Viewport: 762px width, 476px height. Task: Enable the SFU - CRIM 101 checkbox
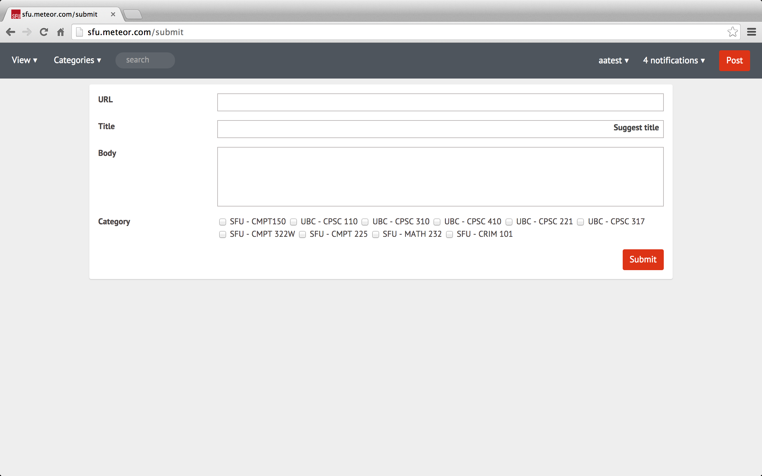click(x=449, y=234)
